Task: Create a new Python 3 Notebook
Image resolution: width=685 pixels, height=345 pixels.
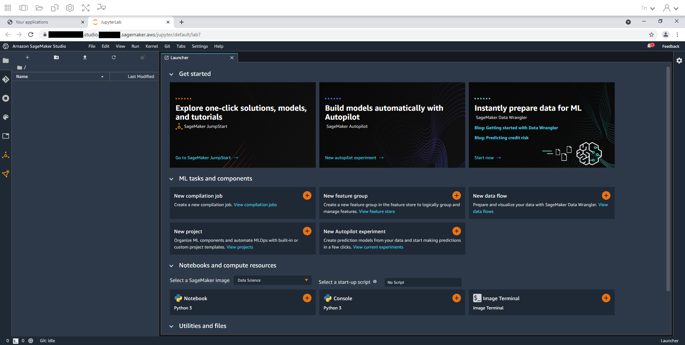Action: click(x=307, y=298)
